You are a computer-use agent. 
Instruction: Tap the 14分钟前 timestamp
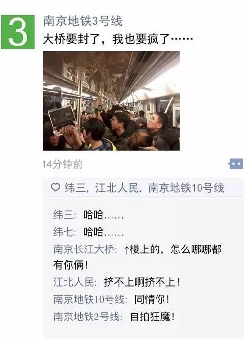click(x=63, y=164)
